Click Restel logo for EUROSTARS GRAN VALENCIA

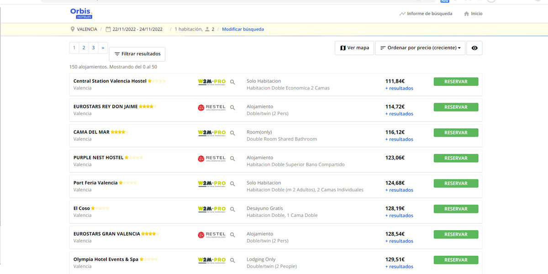click(x=212, y=235)
